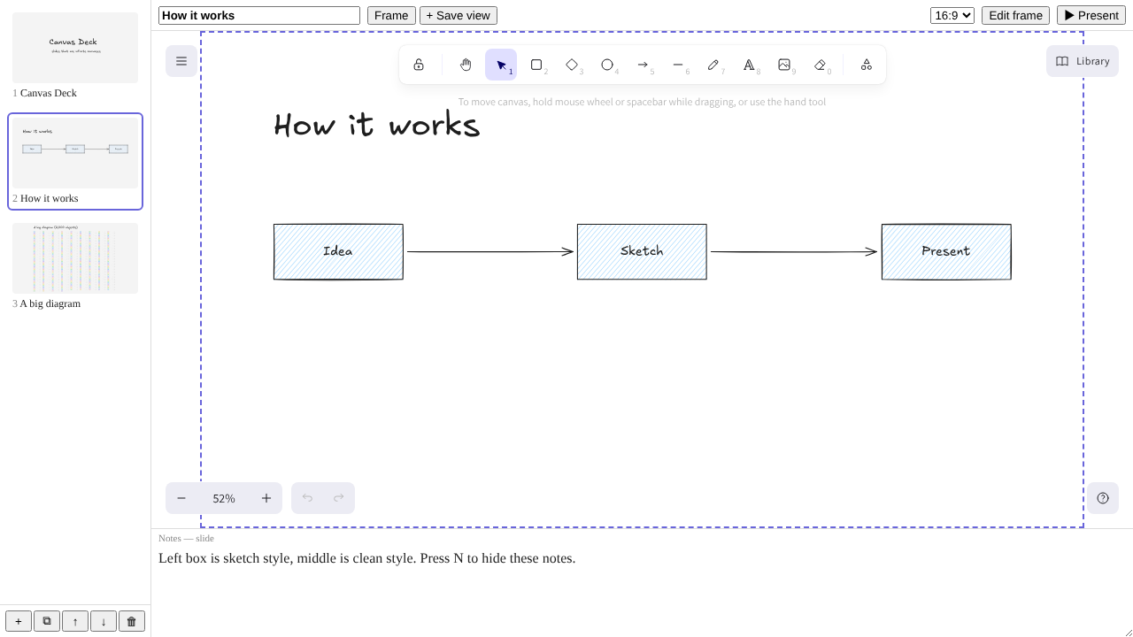Select the Line tool

coord(678,65)
